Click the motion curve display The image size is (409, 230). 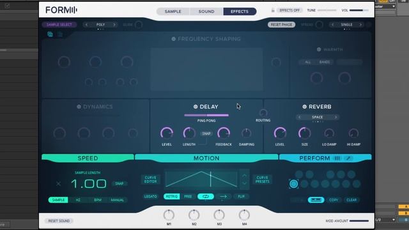pos(202,180)
